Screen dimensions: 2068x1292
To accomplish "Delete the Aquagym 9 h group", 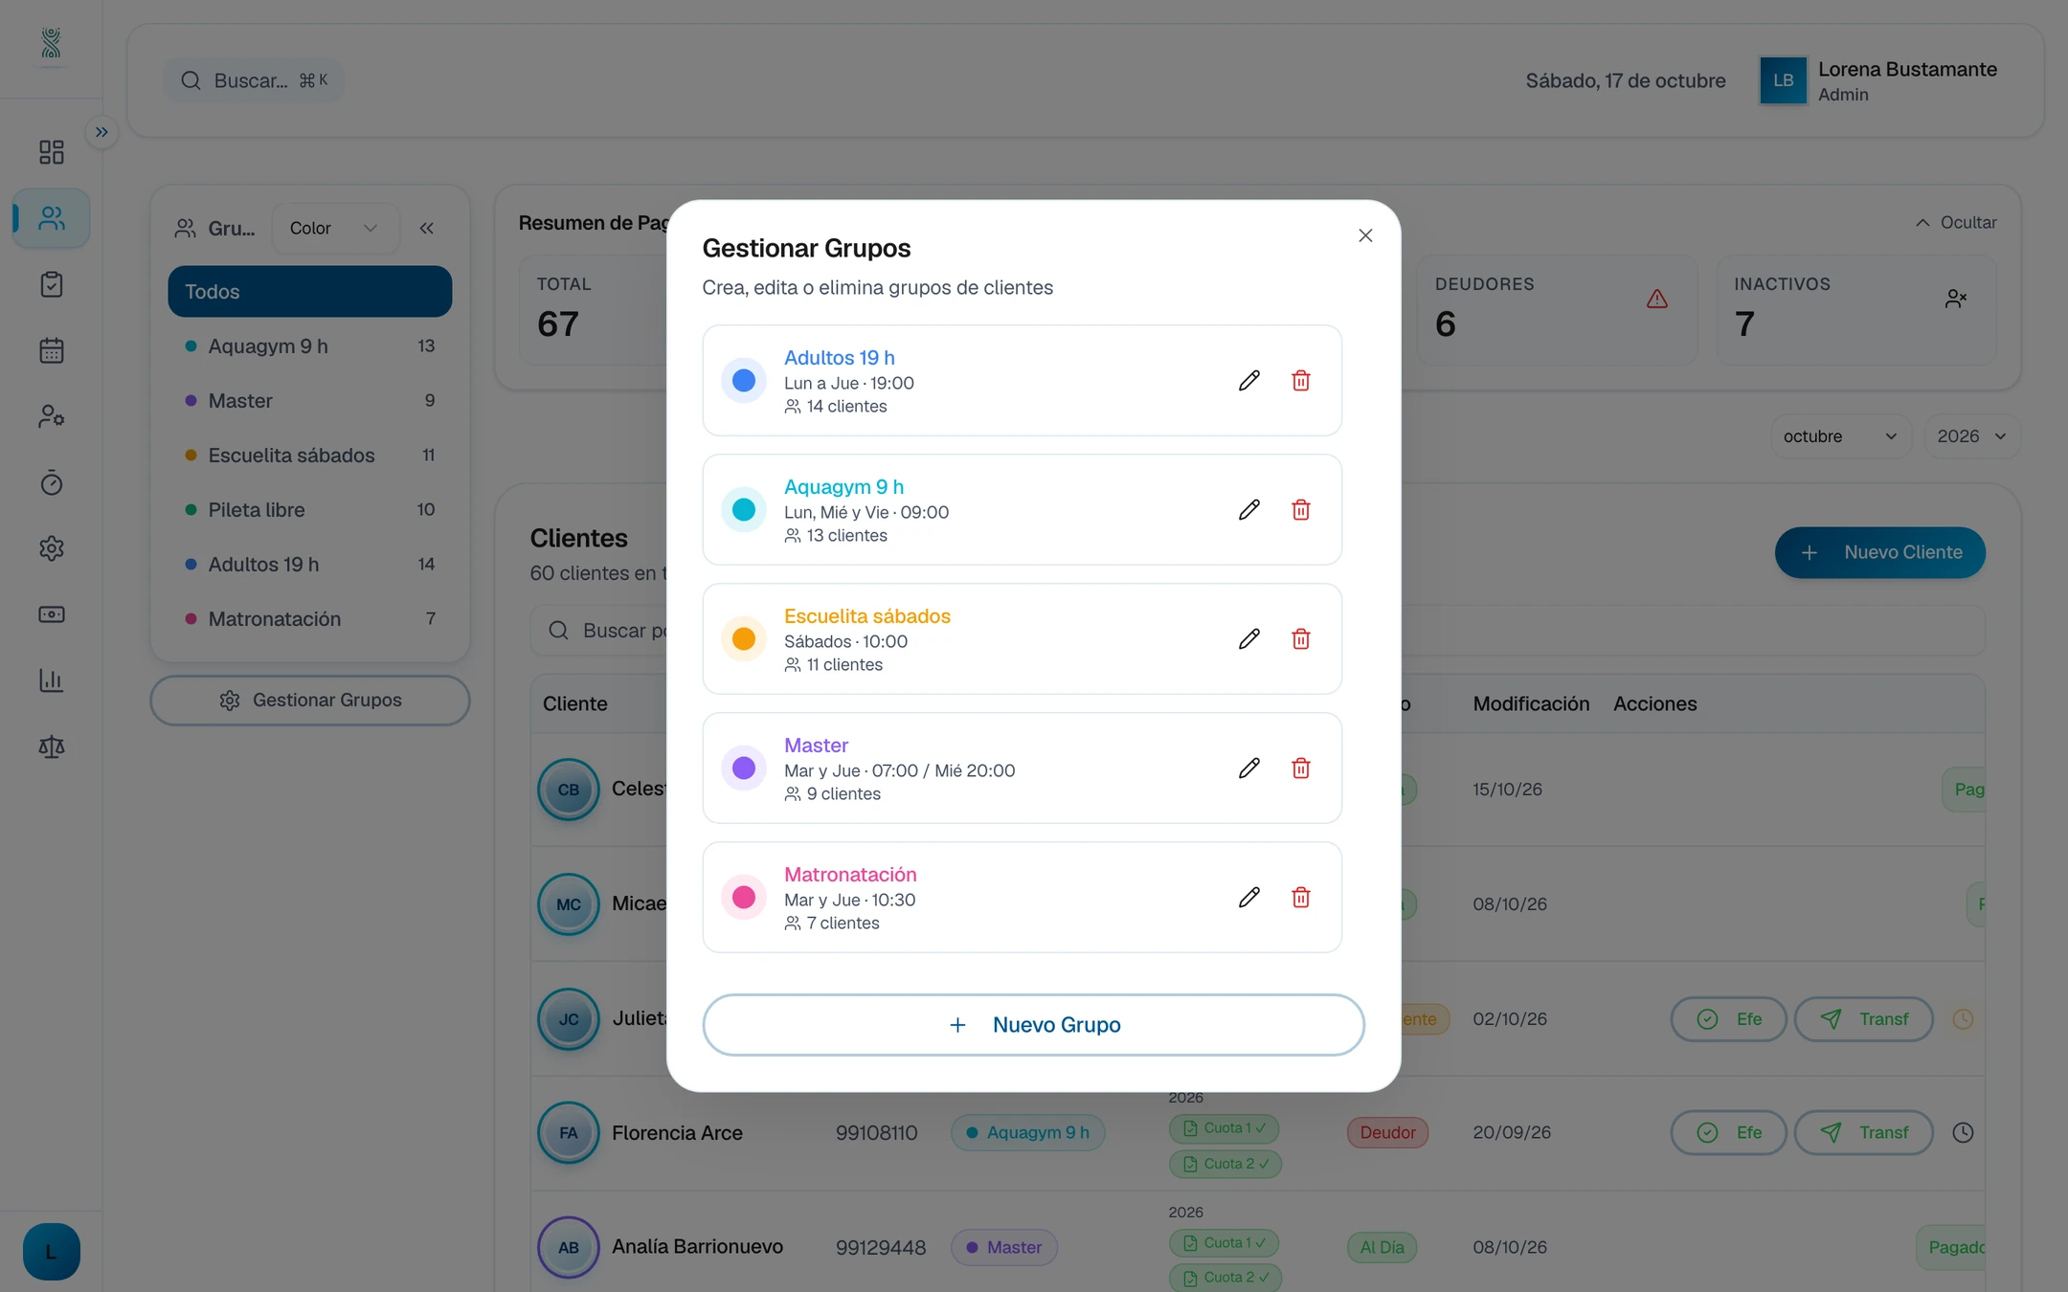I will tap(1300, 510).
